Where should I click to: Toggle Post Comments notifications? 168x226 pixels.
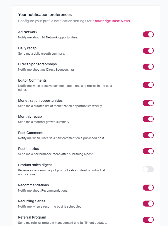[x=148, y=135]
